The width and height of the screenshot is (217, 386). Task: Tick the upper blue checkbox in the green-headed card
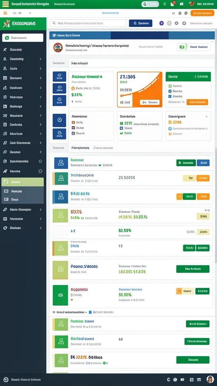click(x=170, y=91)
